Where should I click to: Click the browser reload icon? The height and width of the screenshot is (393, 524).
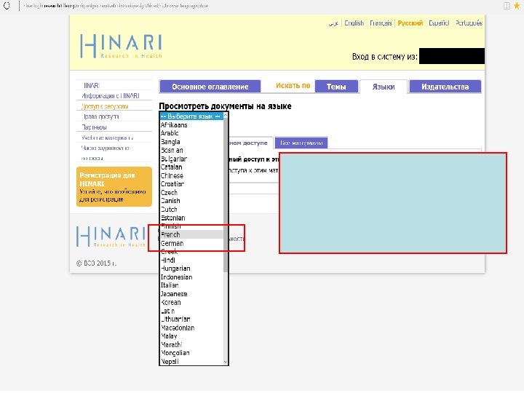(7, 6)
